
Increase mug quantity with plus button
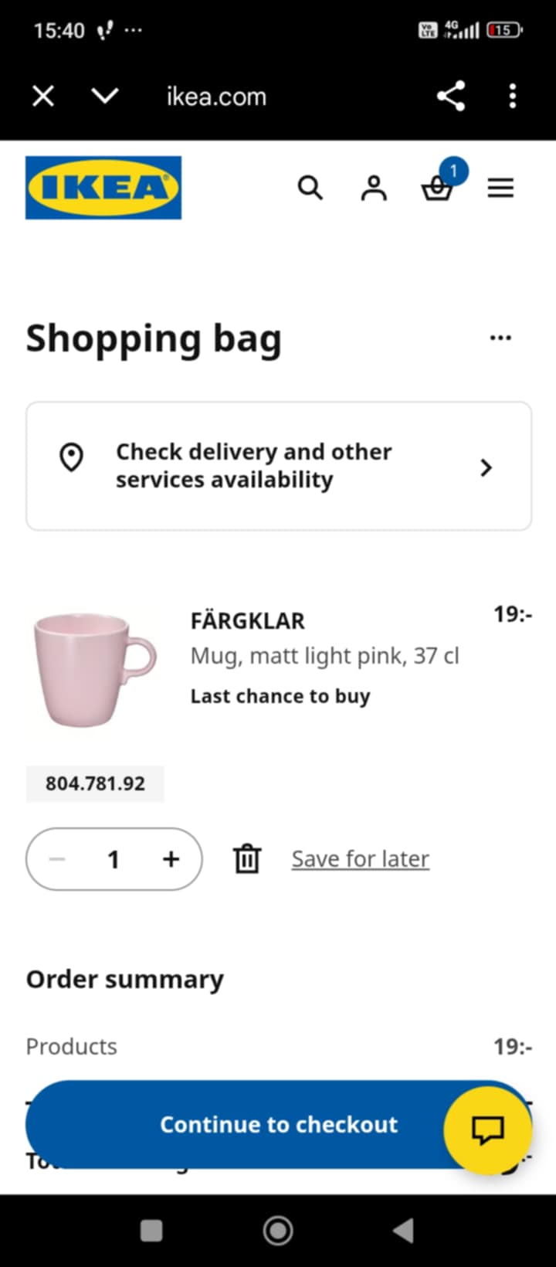171,859
